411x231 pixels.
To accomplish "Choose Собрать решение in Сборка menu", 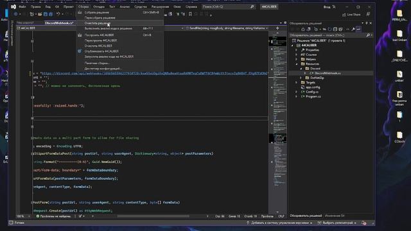I will click(120, 12).
